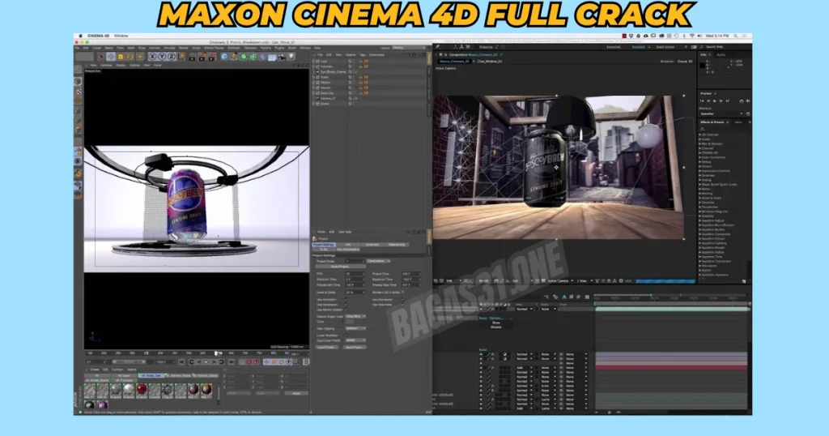Click the live selection arrow tool

(x=101, y=57)
